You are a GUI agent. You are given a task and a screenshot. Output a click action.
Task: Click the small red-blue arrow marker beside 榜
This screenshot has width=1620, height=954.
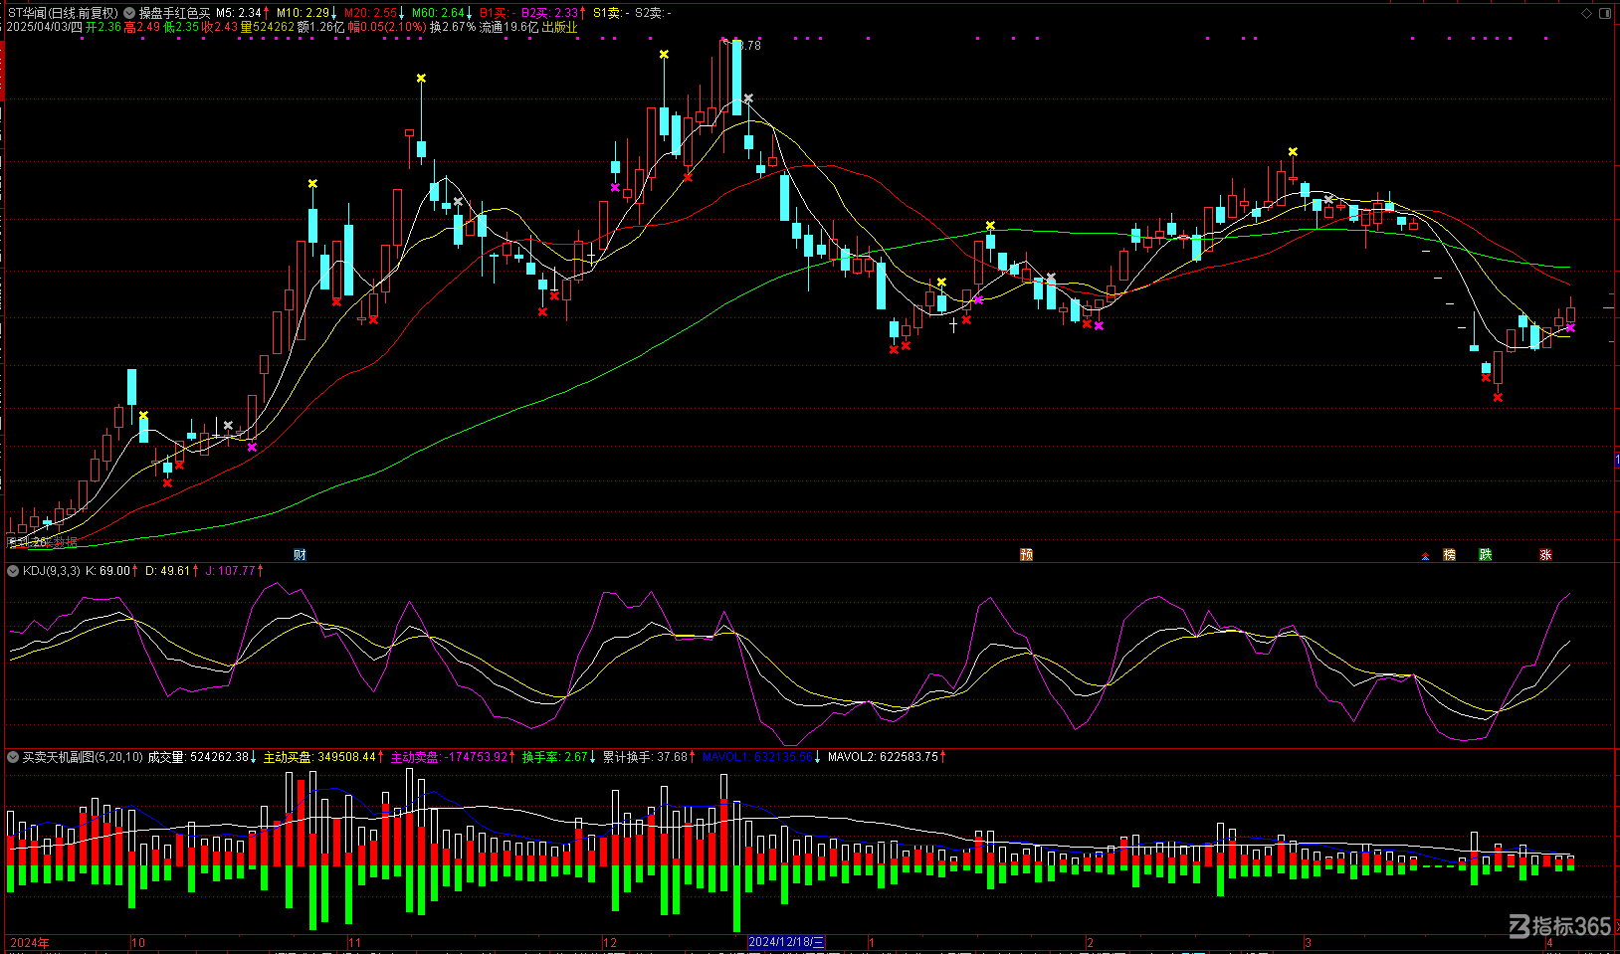pos(1425,556)
